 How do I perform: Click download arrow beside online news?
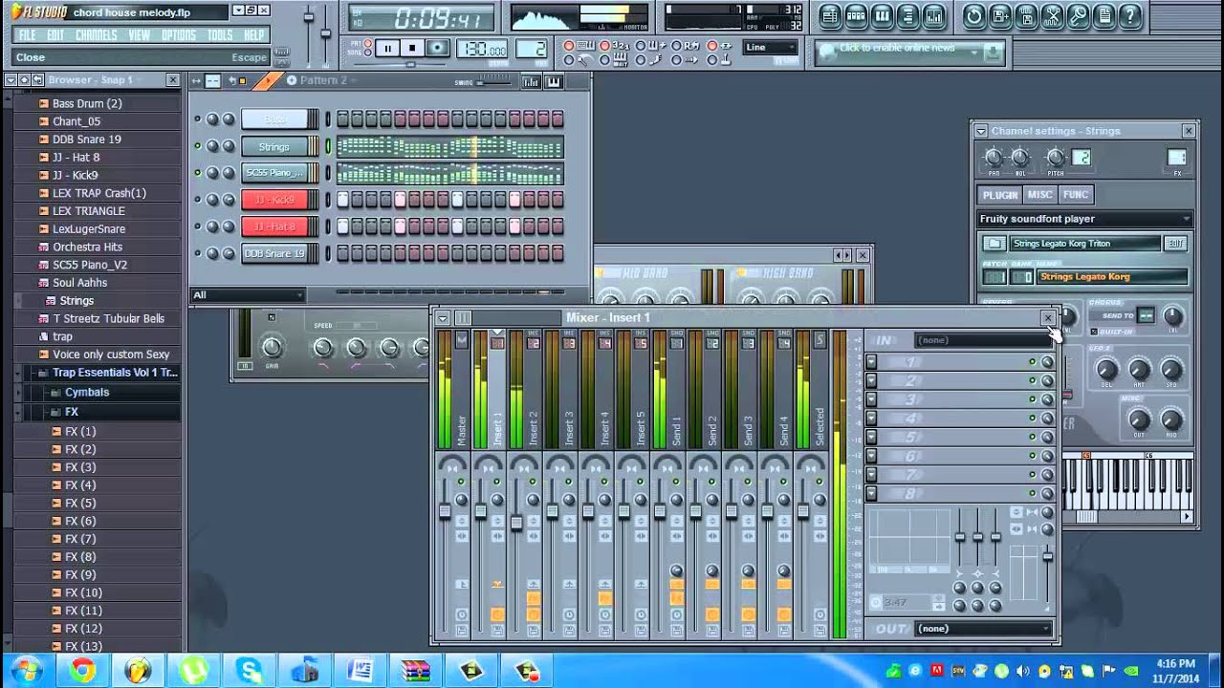pyautogui.click(x=993, y=54)
